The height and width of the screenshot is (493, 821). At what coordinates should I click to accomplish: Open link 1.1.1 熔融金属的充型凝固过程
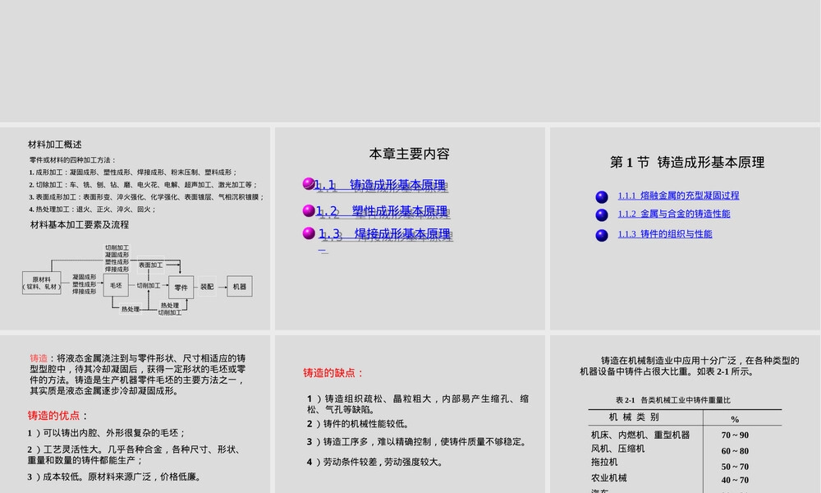pyautogui.click(x=678, y=196)
